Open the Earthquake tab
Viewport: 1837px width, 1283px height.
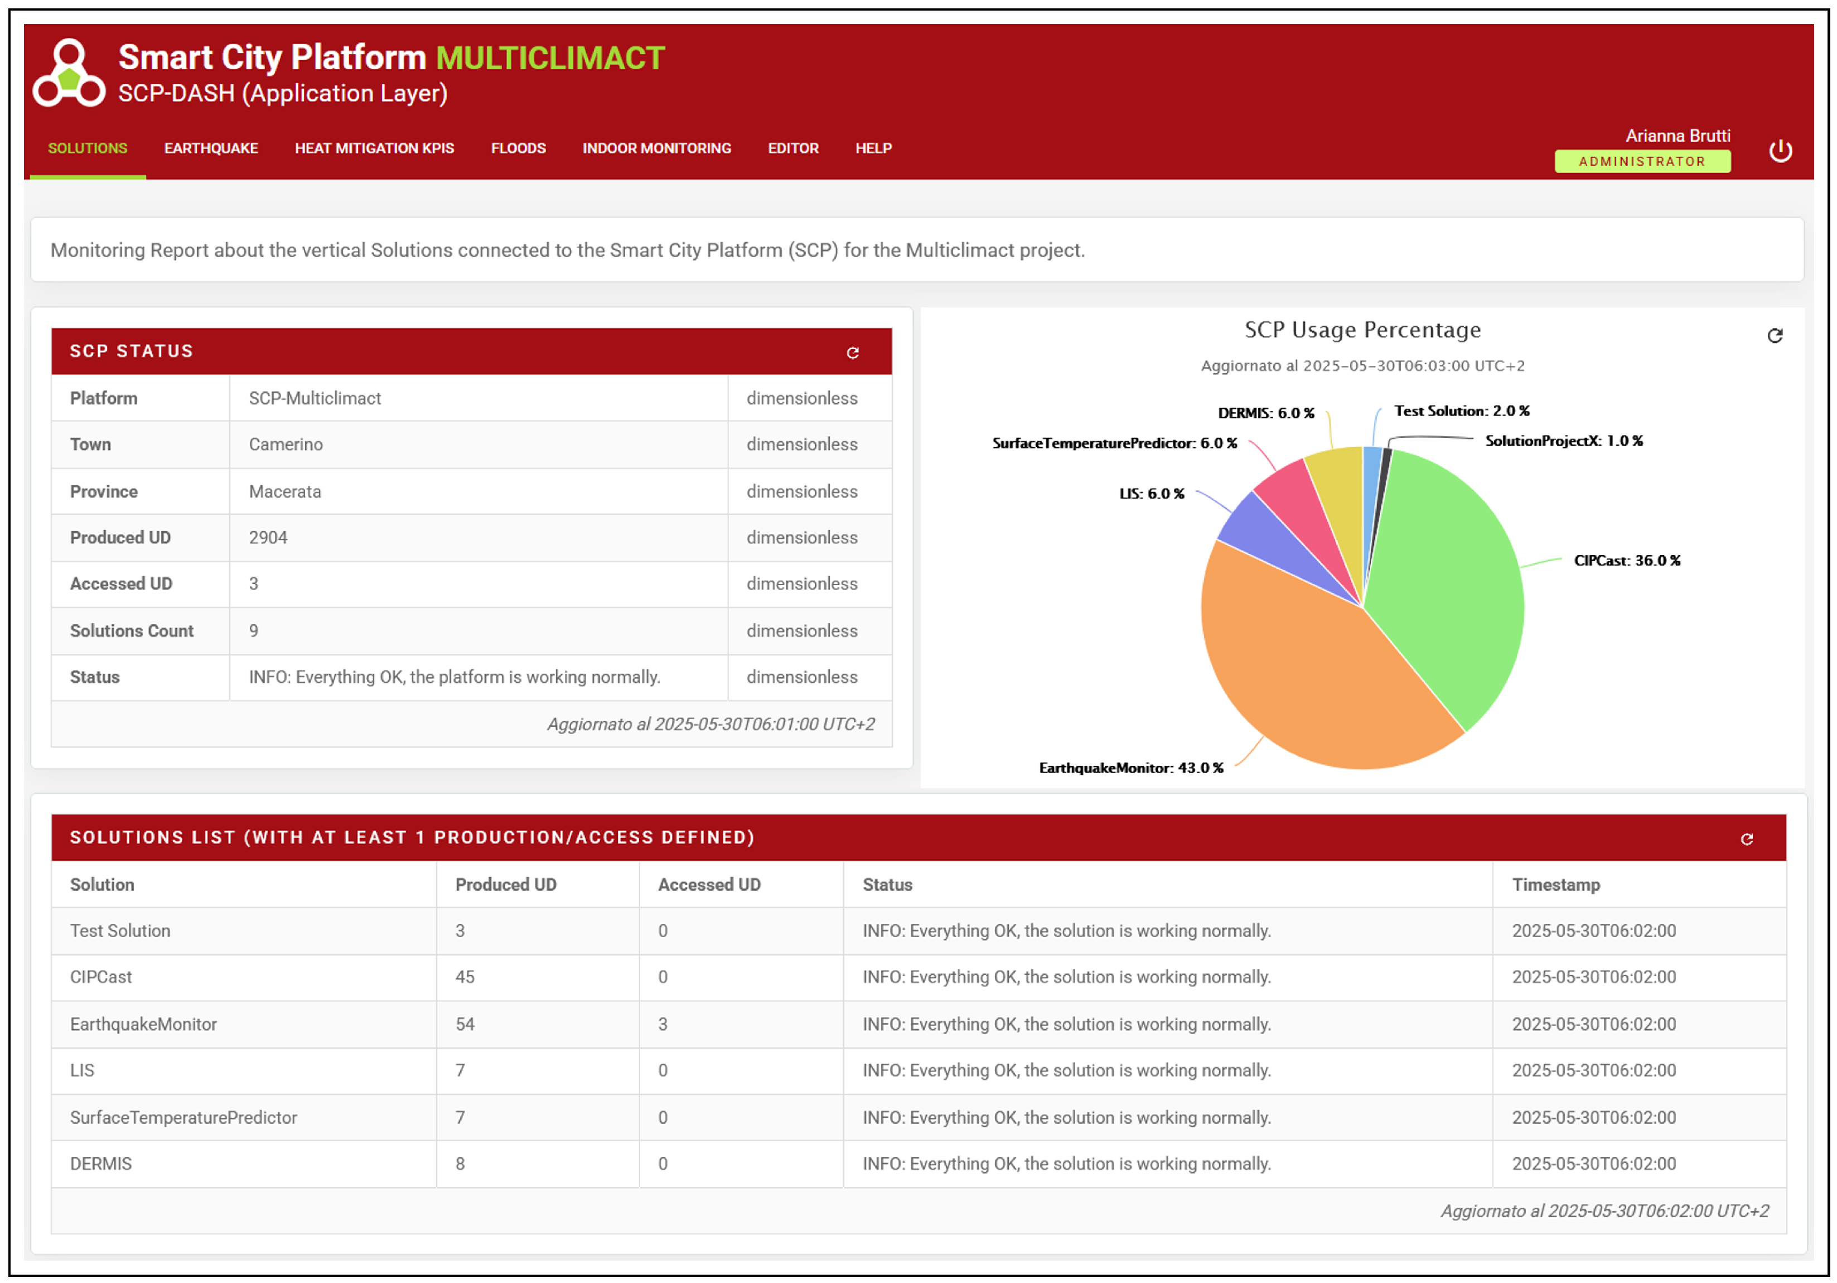coord(210,148)
